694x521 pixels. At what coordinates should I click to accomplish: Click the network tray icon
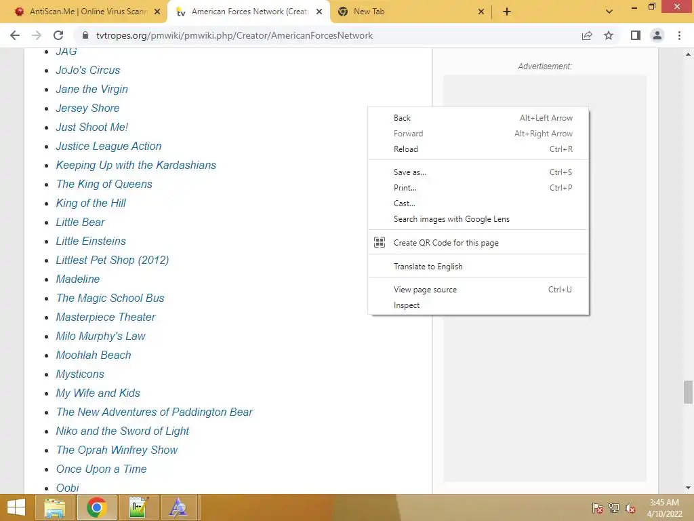tap(614, 507)
